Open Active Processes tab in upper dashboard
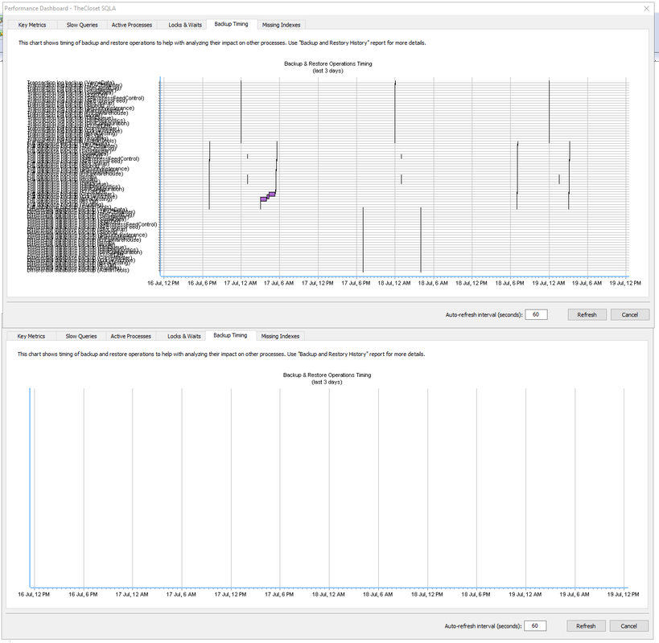659x643 pixels. [x=131, y=25]
